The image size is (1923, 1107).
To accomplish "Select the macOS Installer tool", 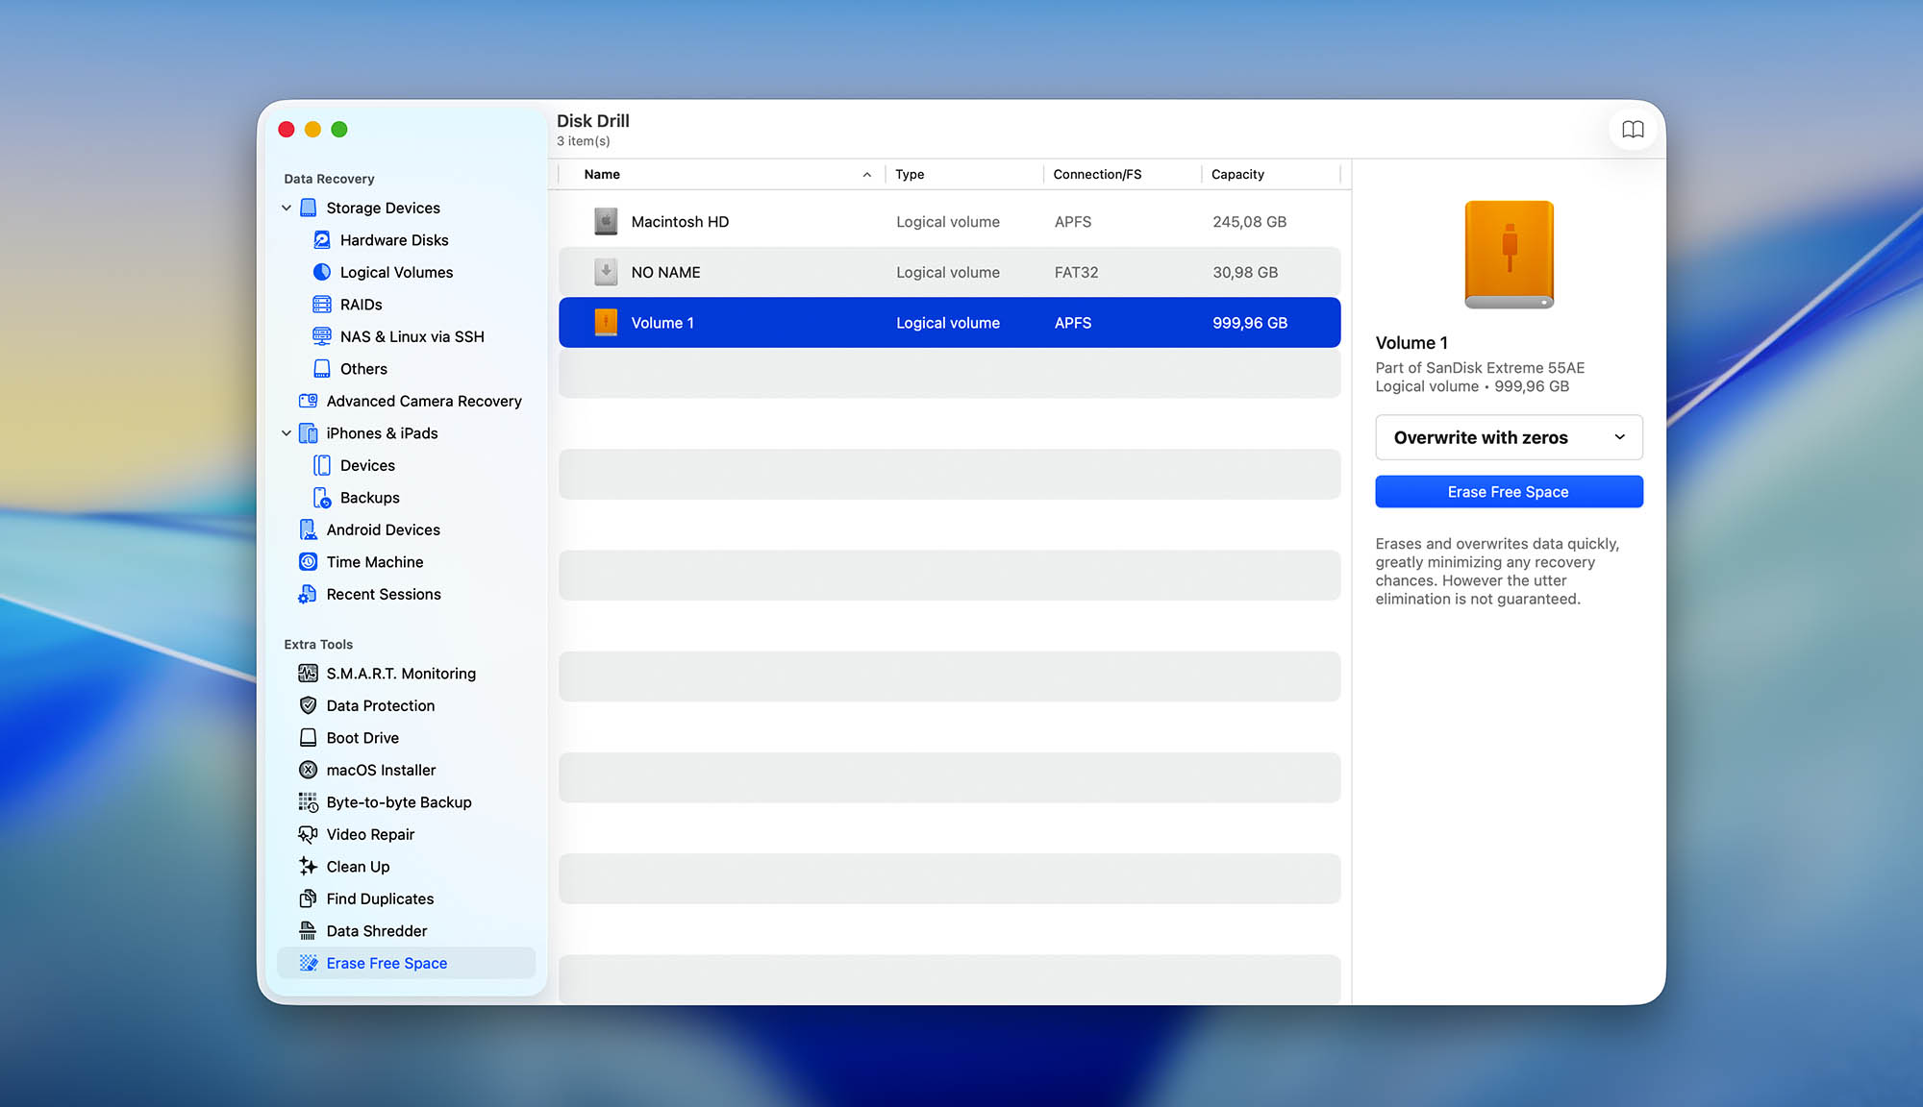I will (x=381, y=770).
